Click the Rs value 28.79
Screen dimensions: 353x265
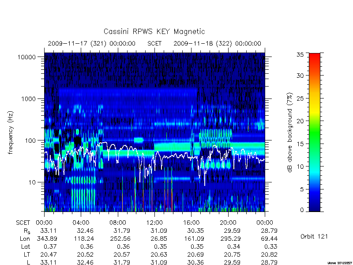point(269,231)
